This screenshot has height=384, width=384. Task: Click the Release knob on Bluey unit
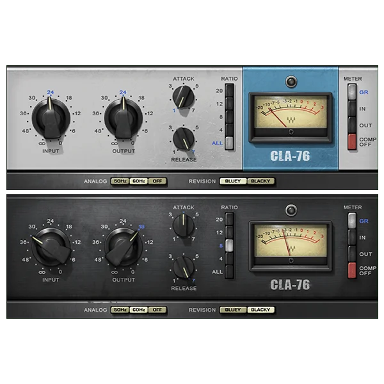(184, 139)
